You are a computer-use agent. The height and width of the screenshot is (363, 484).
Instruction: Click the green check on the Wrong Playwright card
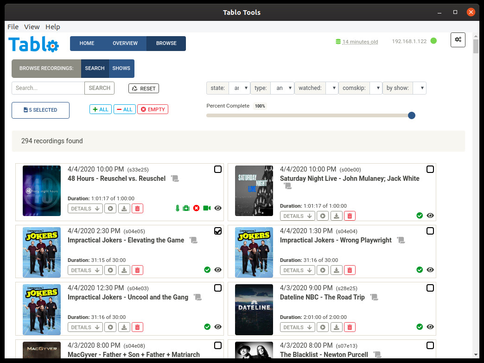(420, 270)
